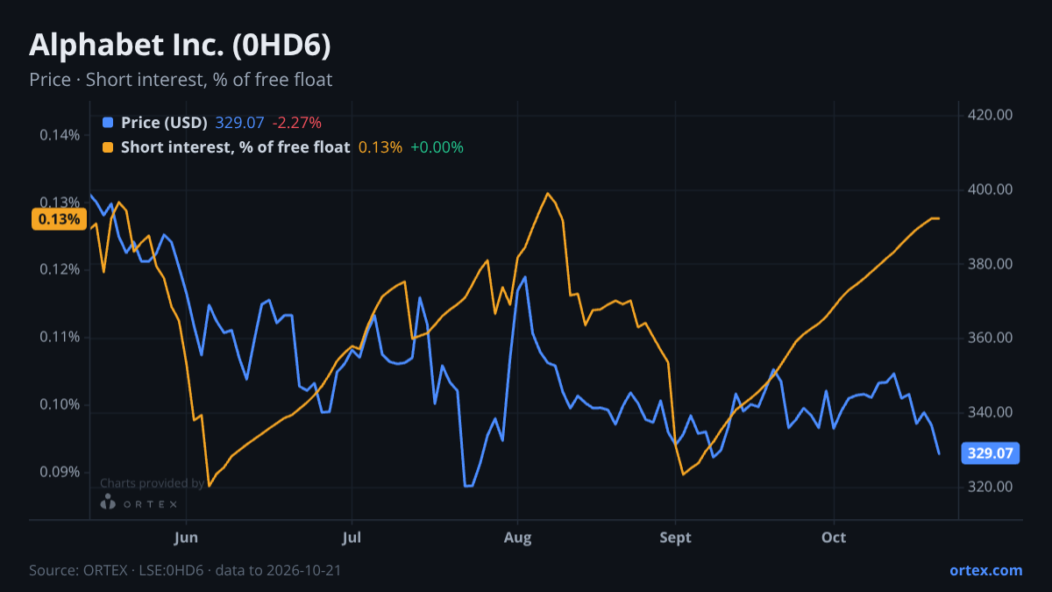Image resolution: width=1052 pixels, height=592 pixels.
Task: Click the orange 0.13% axis value badge
Action: click(x=59, y=219)
